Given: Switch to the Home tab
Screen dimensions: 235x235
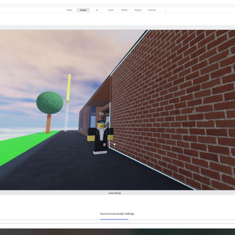Looking at the screenshot, I should [x=69, y=10].
